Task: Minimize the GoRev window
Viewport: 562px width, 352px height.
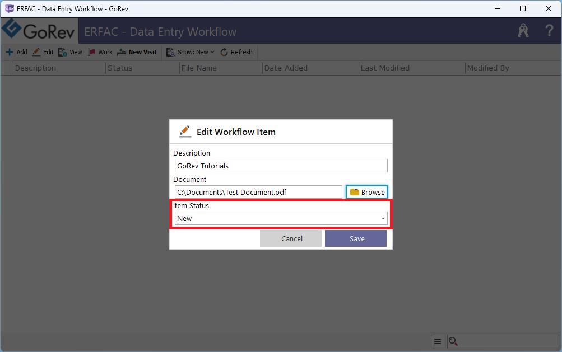Action: [498, 8]
